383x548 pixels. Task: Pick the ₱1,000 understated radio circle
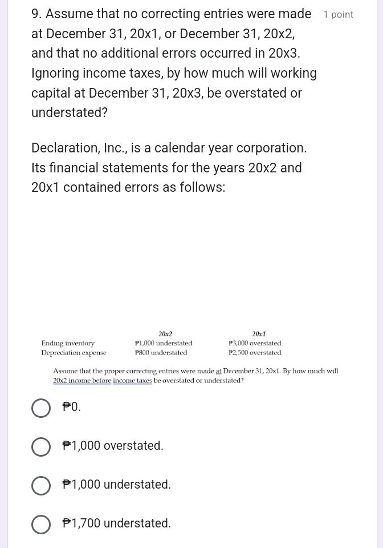click(41, 485)
